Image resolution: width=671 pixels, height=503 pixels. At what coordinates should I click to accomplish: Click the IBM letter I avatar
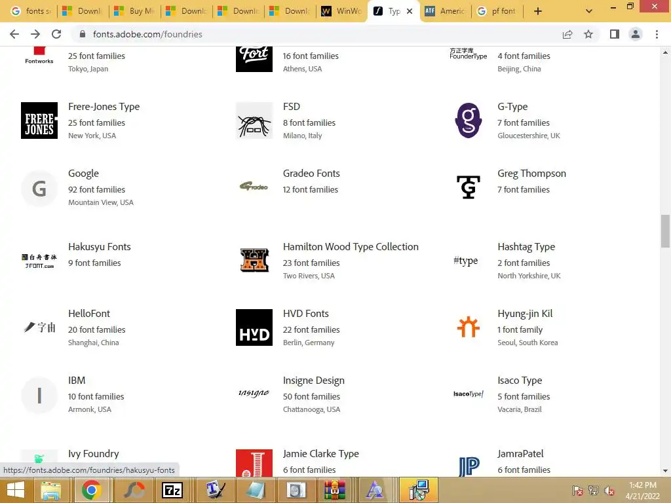[x=39, y=395]
